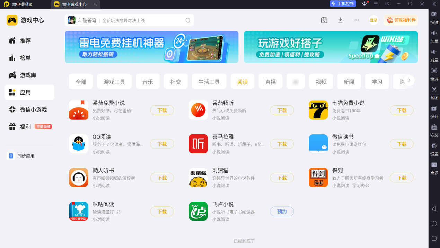
Task: Open the download manager icon near the search bar
Action: click(340, 20)
